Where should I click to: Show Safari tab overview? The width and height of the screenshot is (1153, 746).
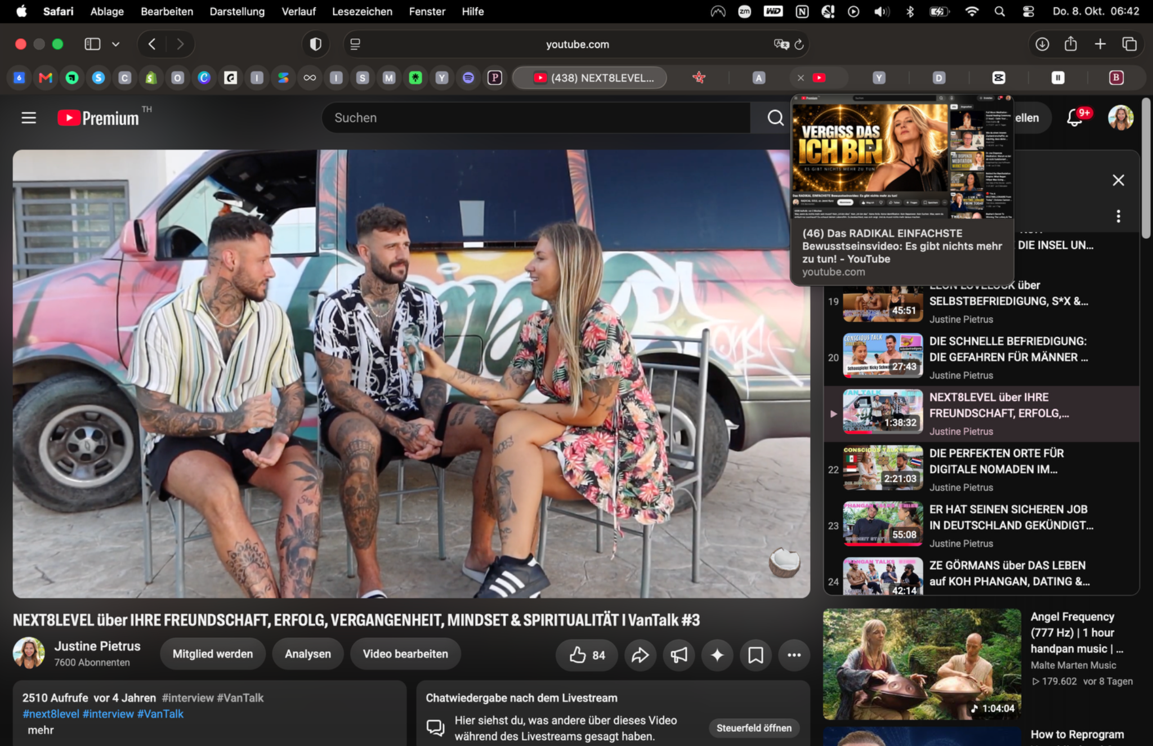tap(1129, 44)
